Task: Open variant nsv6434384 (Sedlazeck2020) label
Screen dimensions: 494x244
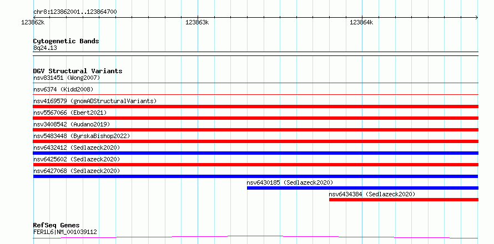Action: [372, 194]
